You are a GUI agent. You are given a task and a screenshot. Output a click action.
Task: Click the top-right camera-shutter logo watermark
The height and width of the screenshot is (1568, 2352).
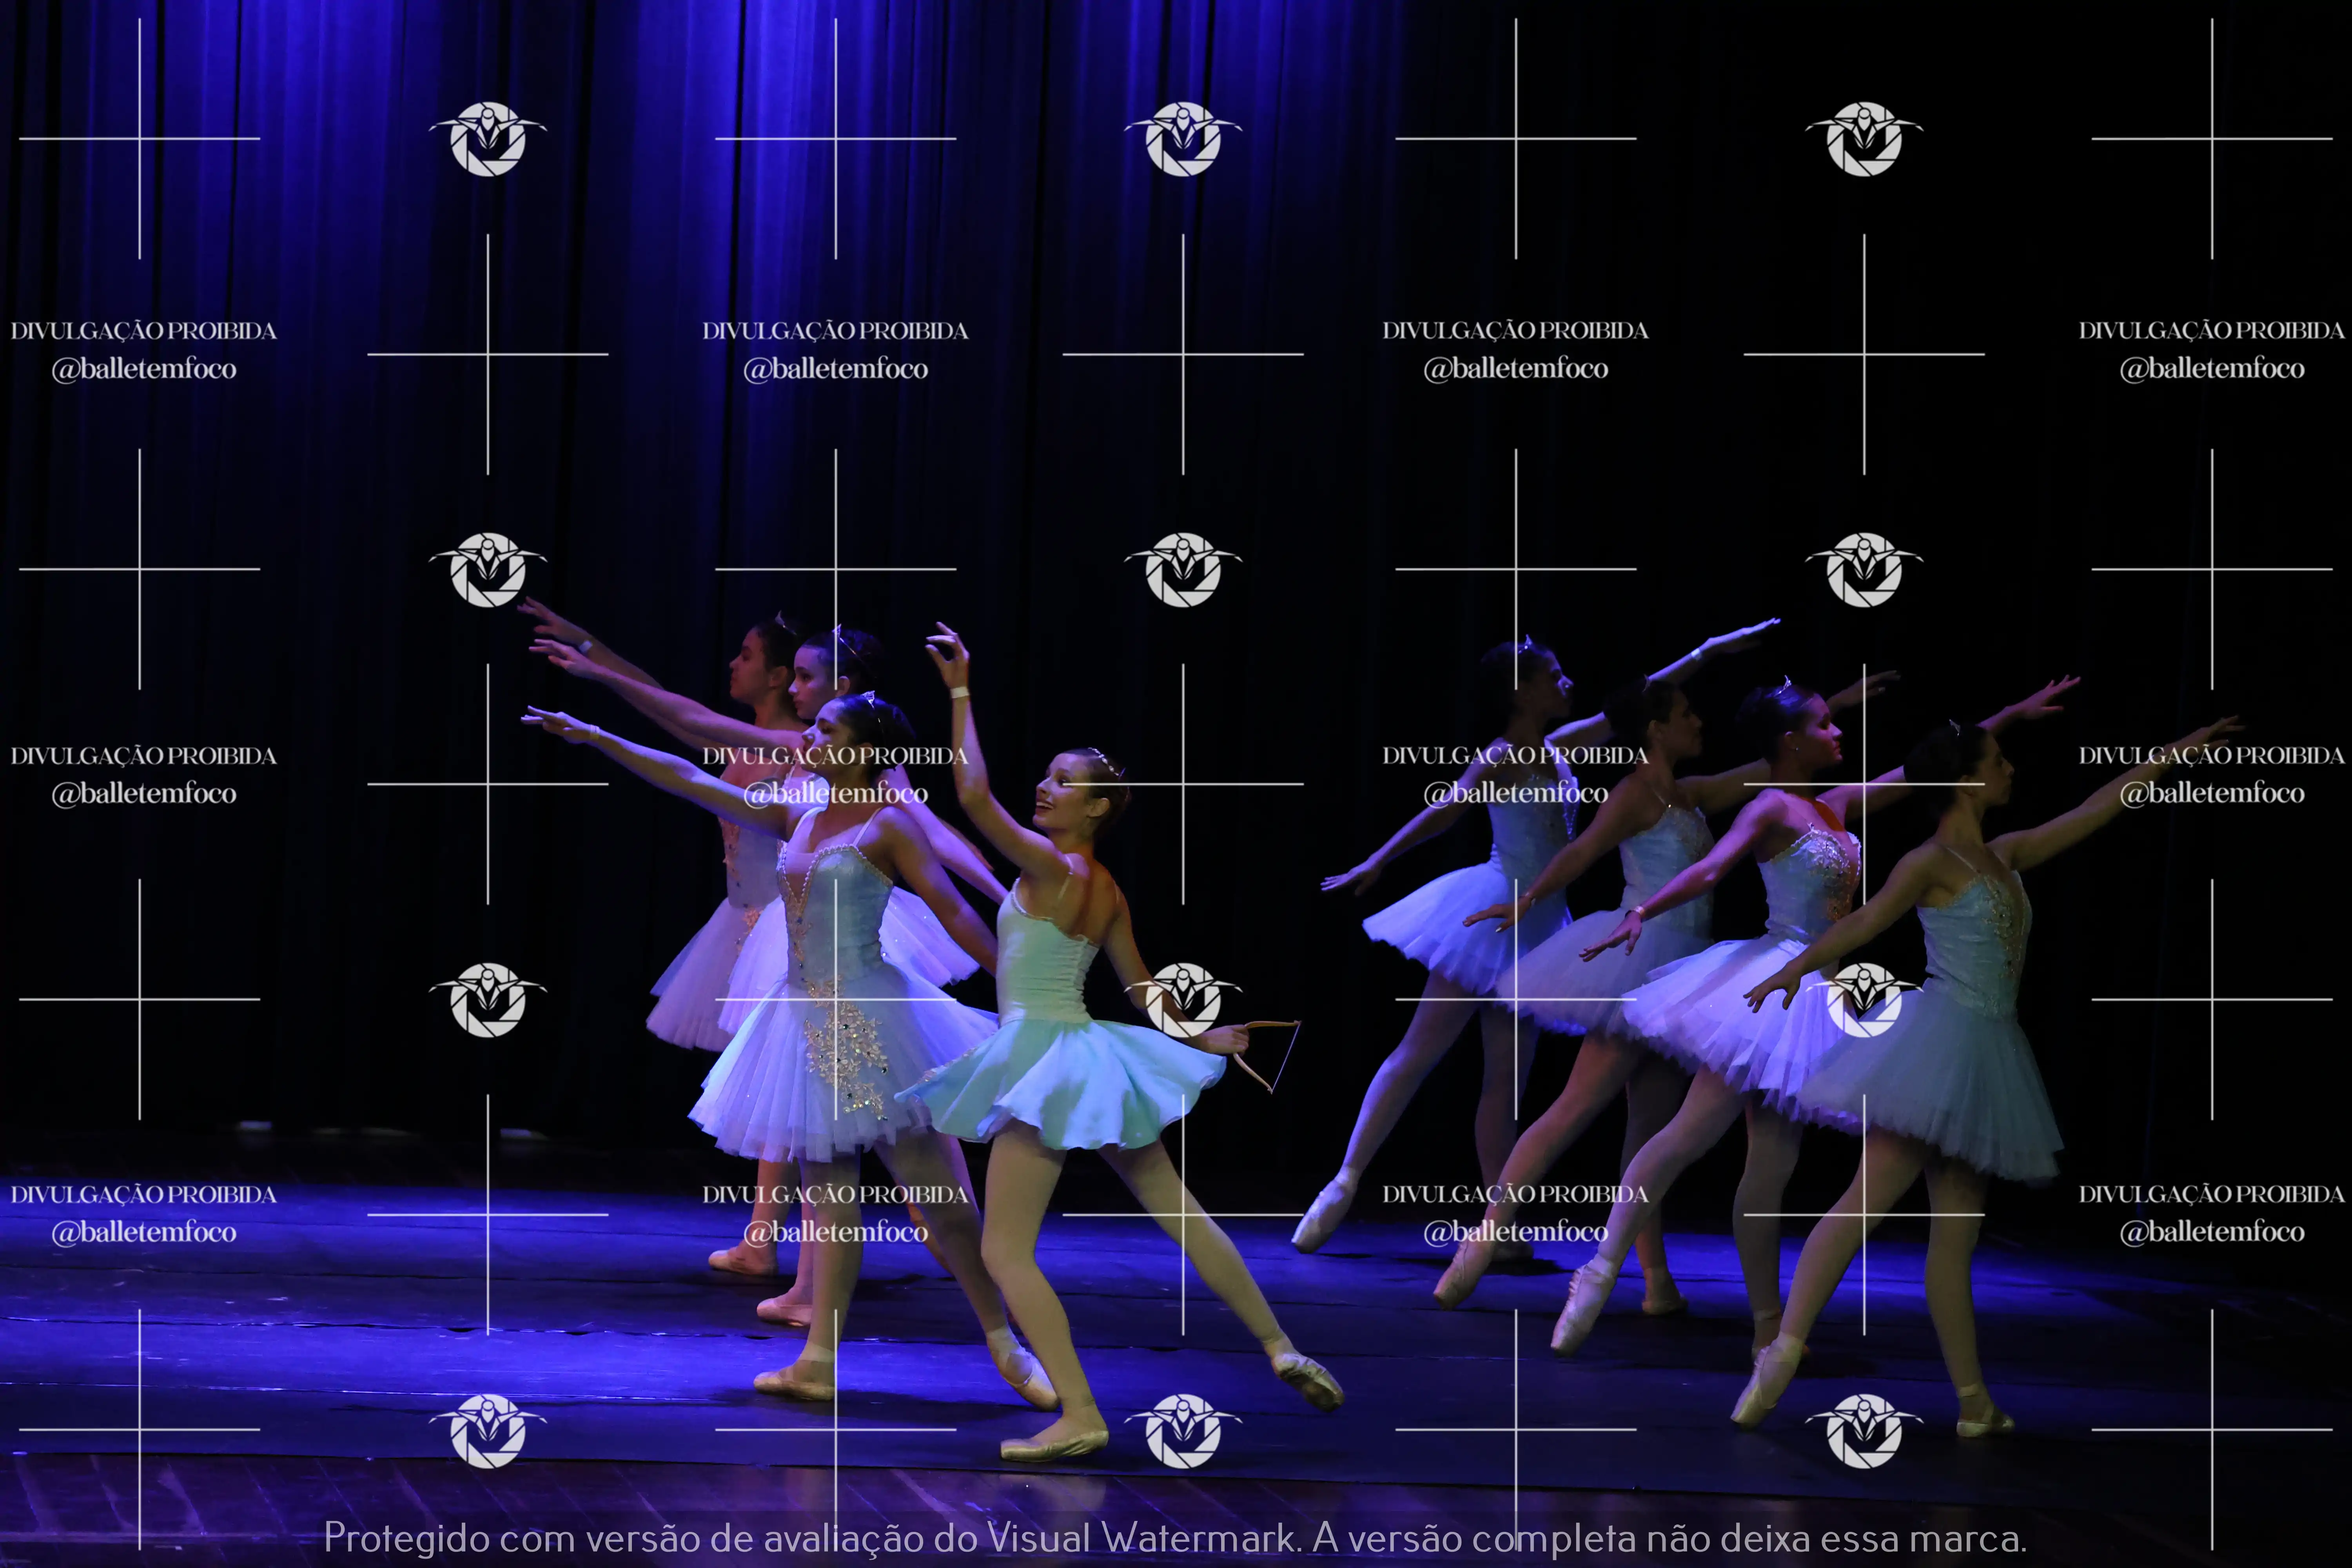coord(1864,140)
